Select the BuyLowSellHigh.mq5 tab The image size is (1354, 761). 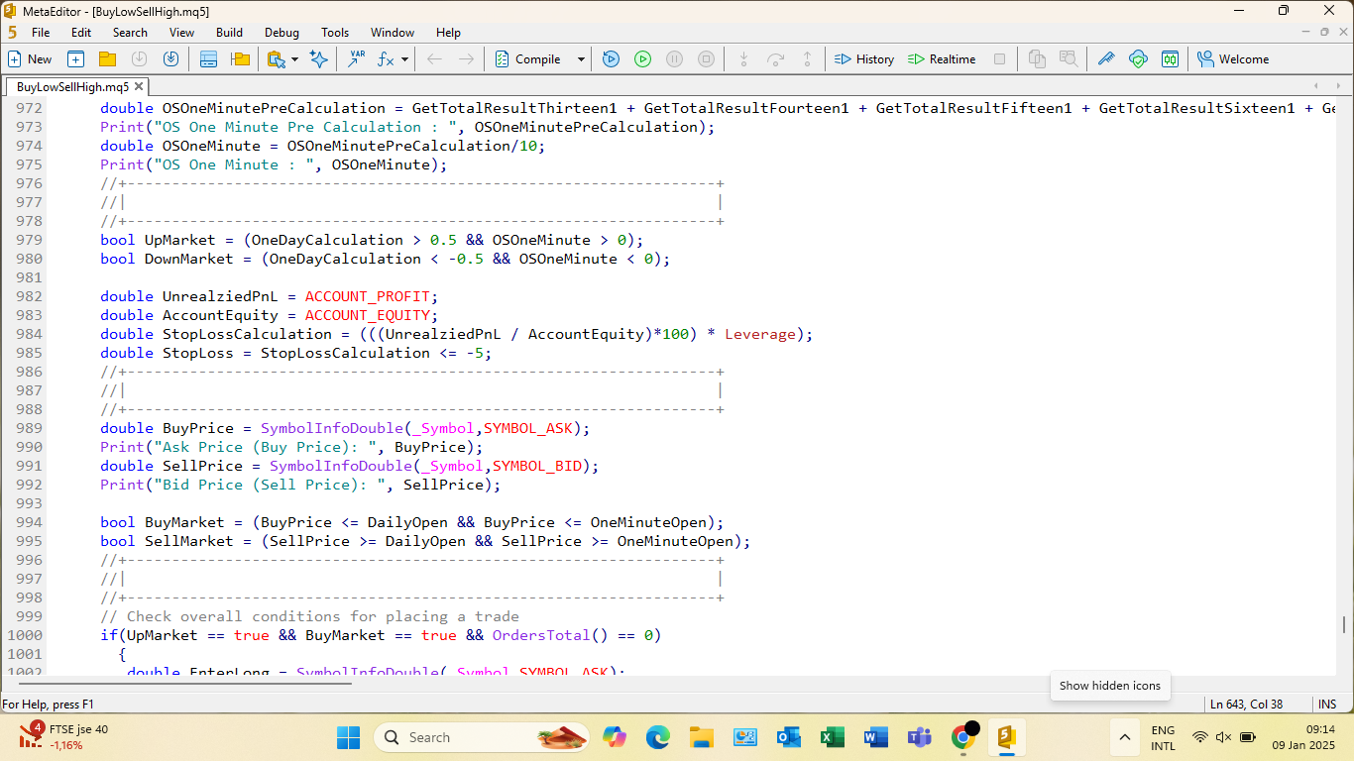pos(72,86)
